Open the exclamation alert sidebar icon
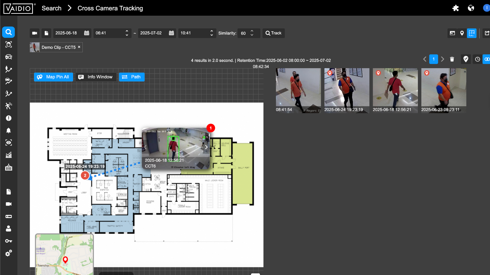Viewport: 490px width, 275px height. [x=8, y=118]
